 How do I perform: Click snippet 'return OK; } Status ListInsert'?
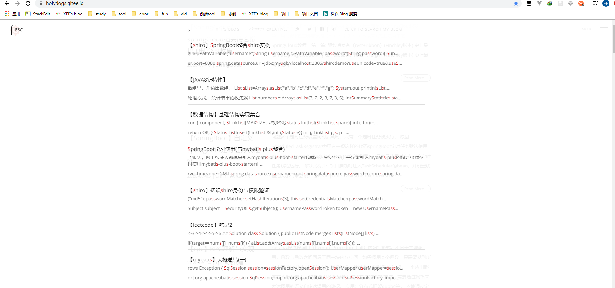[x=269, y=132]
